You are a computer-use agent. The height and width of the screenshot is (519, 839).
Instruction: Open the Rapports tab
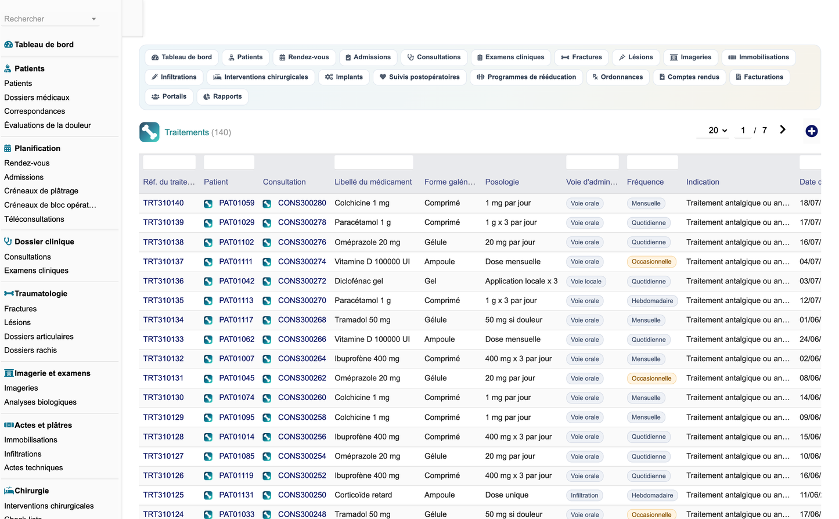coord(222,97)
